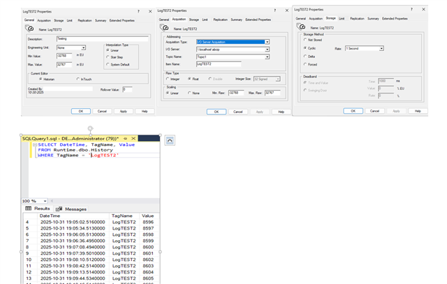Screen dimensions: 447x284
Task: Click the layout options icon beside the query image
Action: [170, 140]
